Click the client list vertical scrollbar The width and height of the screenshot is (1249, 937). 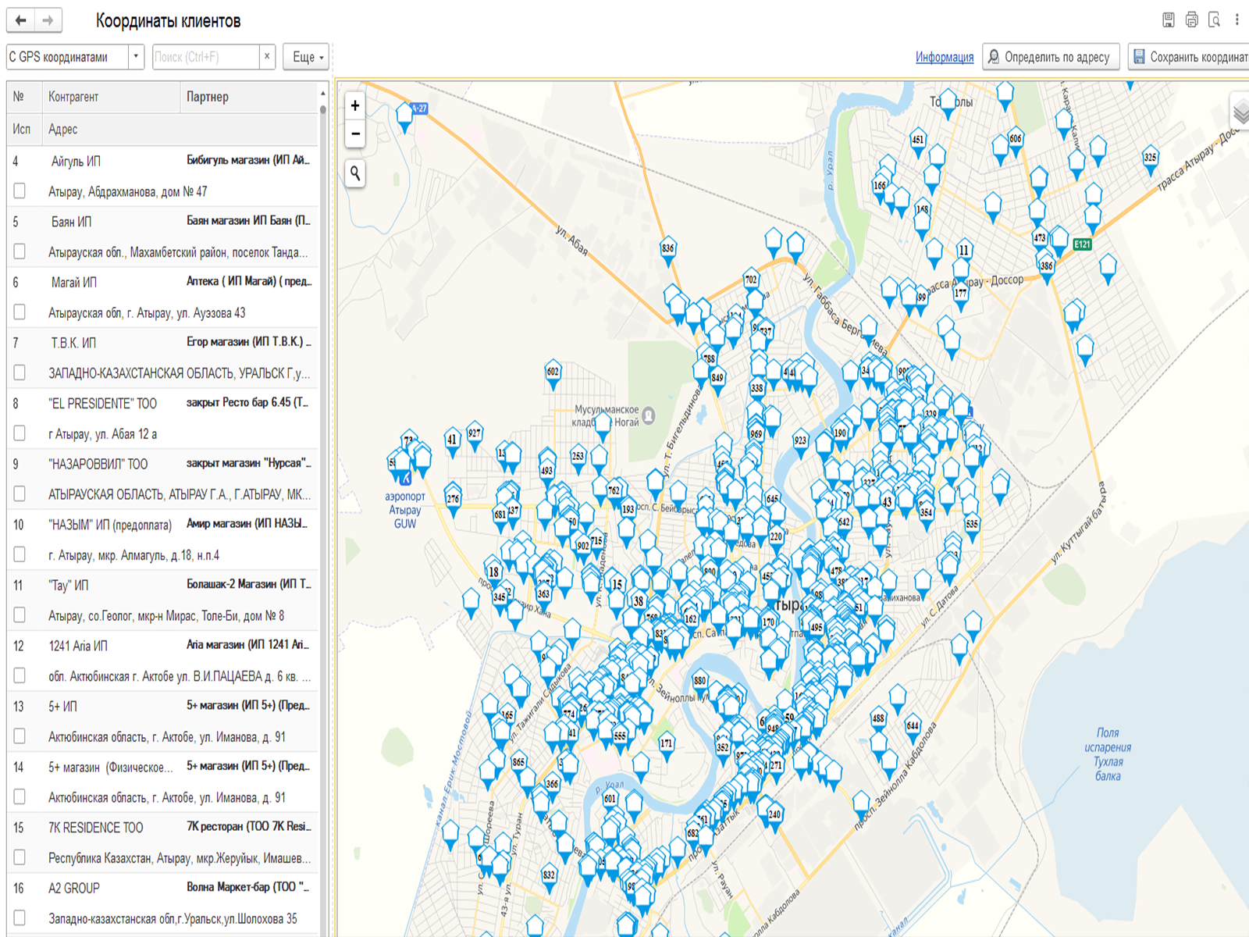pyautogui.click(x=323, y=508)
